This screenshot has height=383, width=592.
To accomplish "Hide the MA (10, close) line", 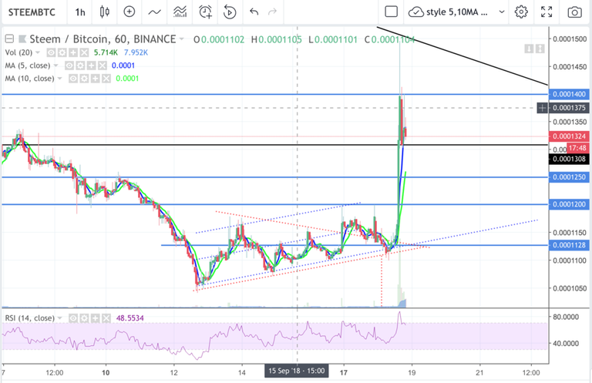I will point(73,79).
